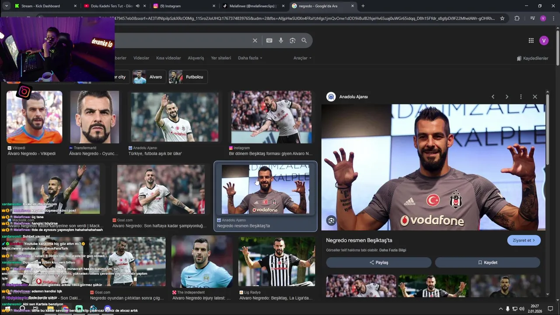Screen dimensions: 560x315
Task: Open preview panel more options menu
Action: (x=521, y=97)
